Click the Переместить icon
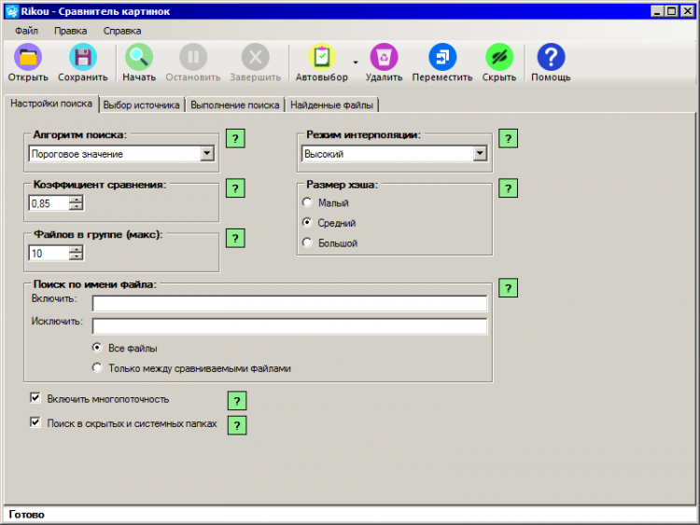Viewport: 700px width, 525px height. 442,57
